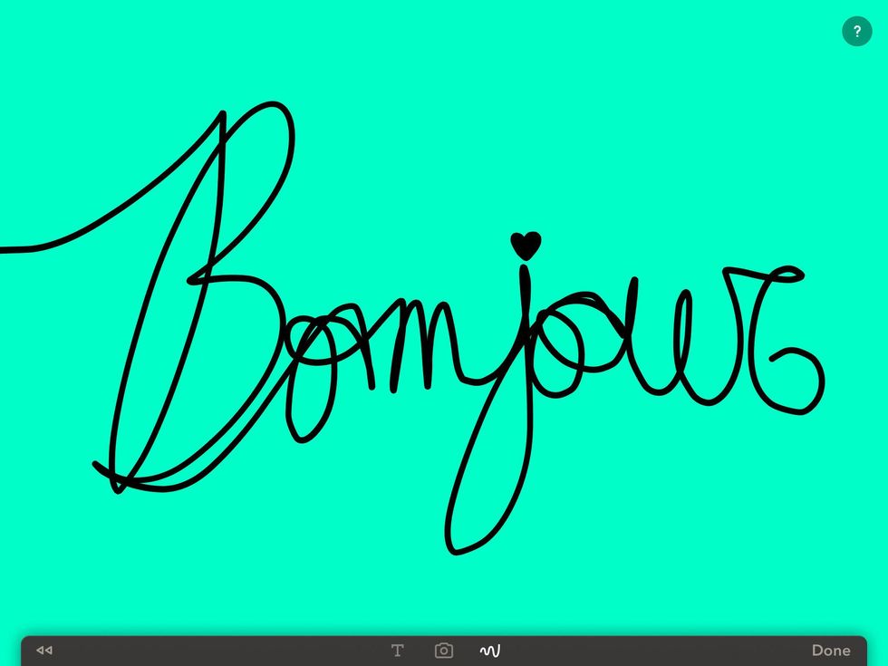Open help with the question mark button

[856, 31]
